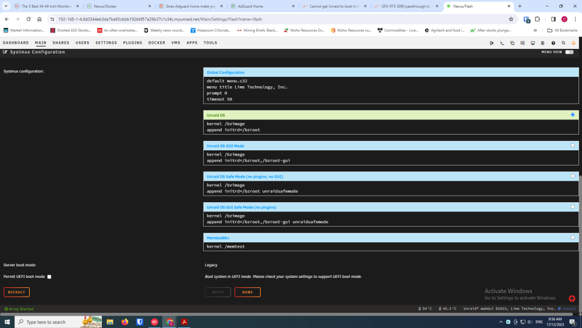Open All Bookmarks folder

tap(562, 30)
